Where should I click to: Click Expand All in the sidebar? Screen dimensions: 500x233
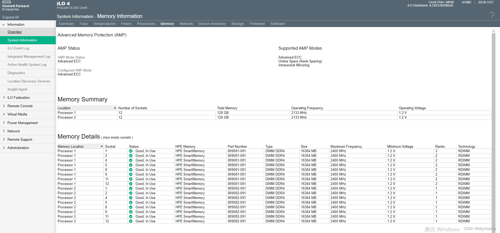point(11,17)
